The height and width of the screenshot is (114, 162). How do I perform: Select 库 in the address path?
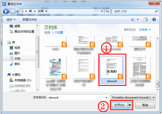pos(30,11)
